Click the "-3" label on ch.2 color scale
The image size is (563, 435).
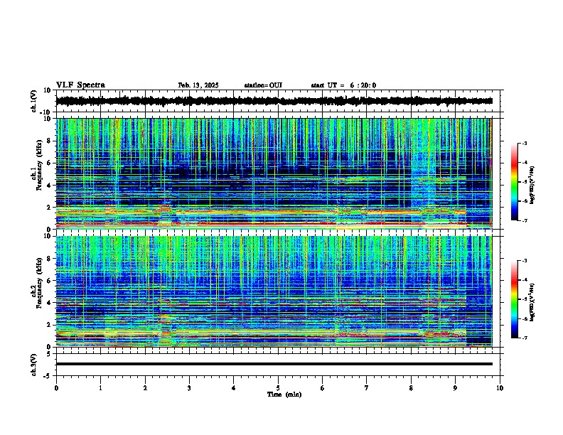[524, 261]
